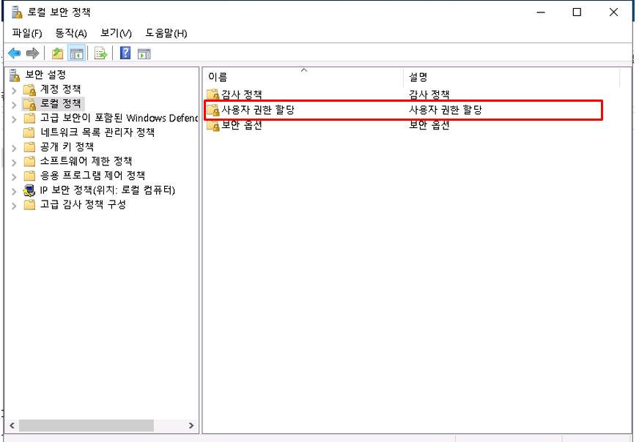Click the 네트워크 목록 관리자 정책 folder icon

[29, 132]
